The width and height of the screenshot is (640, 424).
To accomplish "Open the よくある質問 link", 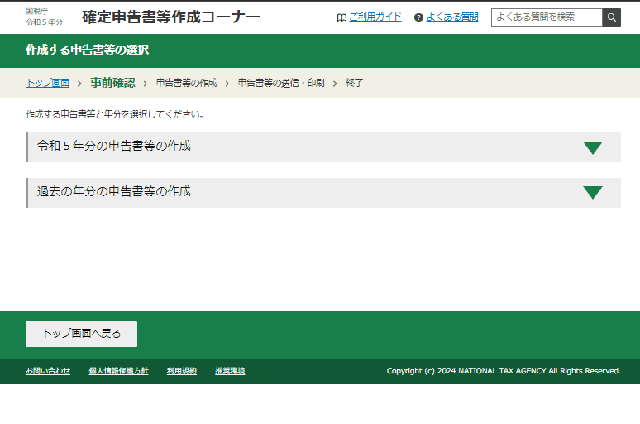I will [x=452, y=17].
